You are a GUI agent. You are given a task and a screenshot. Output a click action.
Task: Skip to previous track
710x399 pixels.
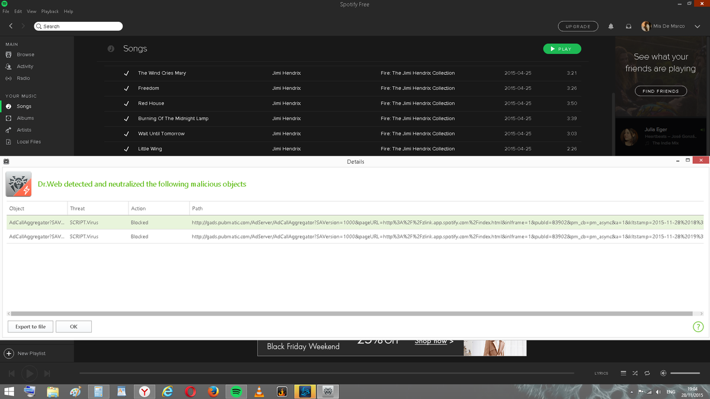coord(11,373)
